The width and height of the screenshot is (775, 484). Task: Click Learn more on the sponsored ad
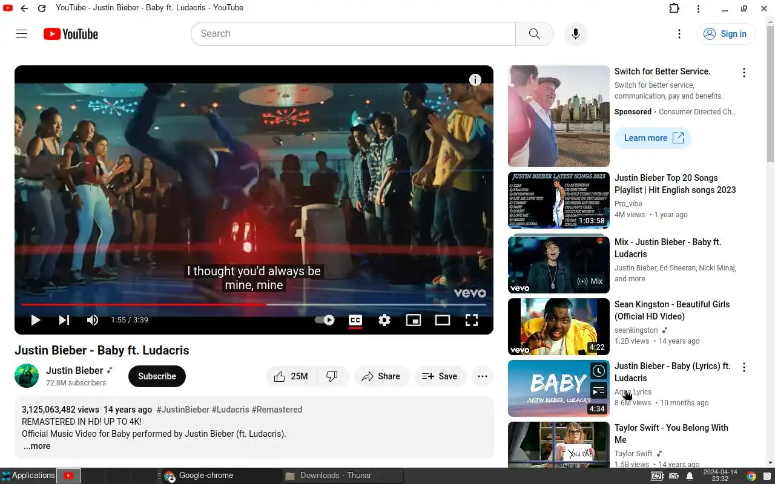tap(653, 138)
